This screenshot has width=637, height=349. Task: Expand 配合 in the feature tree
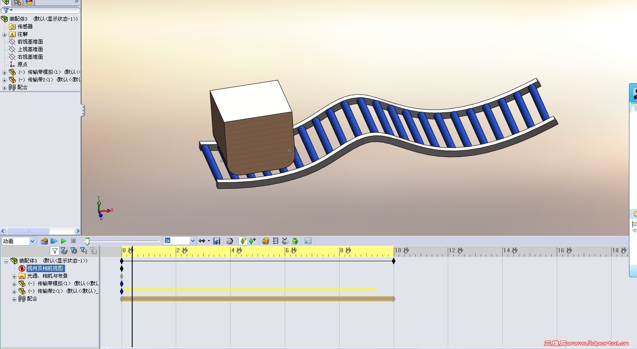pyautogui.click(x=5, y=88)
